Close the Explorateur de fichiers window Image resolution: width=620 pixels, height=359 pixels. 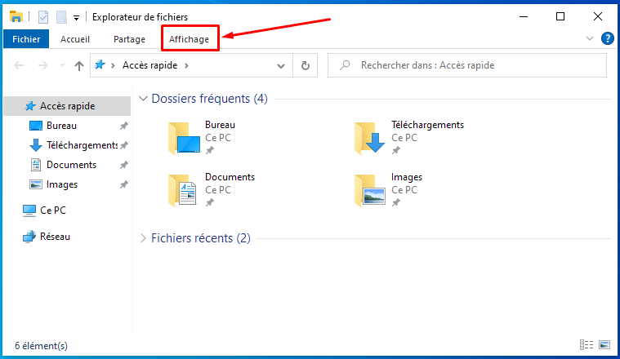click(598, 16)
